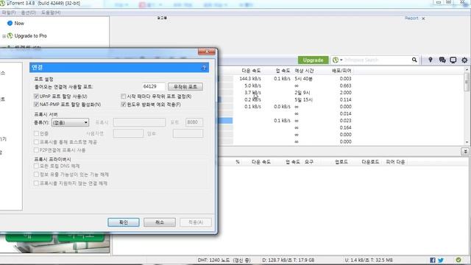Open the uTorrent search provider icon
Image resolution: width=471 pixels, height=265 pixels.
coord(336,60)
